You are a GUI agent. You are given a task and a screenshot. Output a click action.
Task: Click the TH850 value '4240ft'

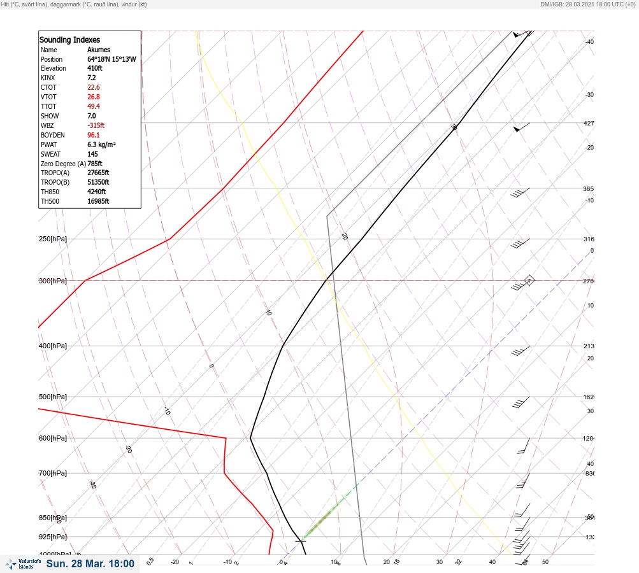pyautogui.click(x=97, y=192)
